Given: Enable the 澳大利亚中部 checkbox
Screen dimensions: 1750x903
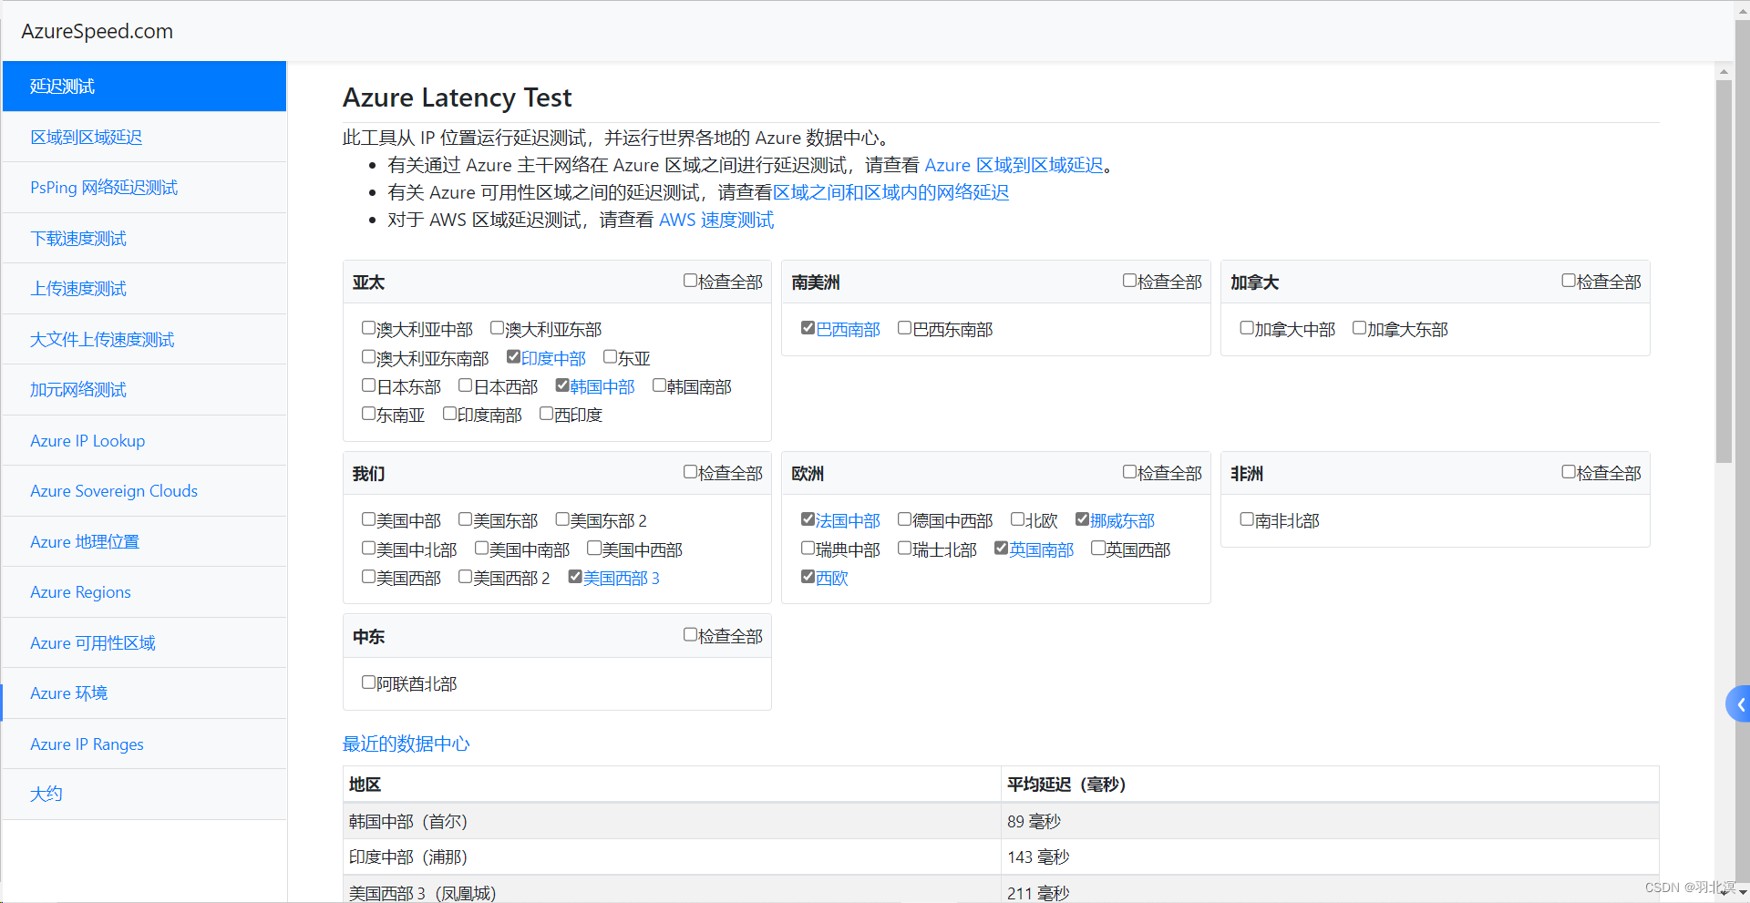Looking at the screenshot, I should (x=368, y=328).
